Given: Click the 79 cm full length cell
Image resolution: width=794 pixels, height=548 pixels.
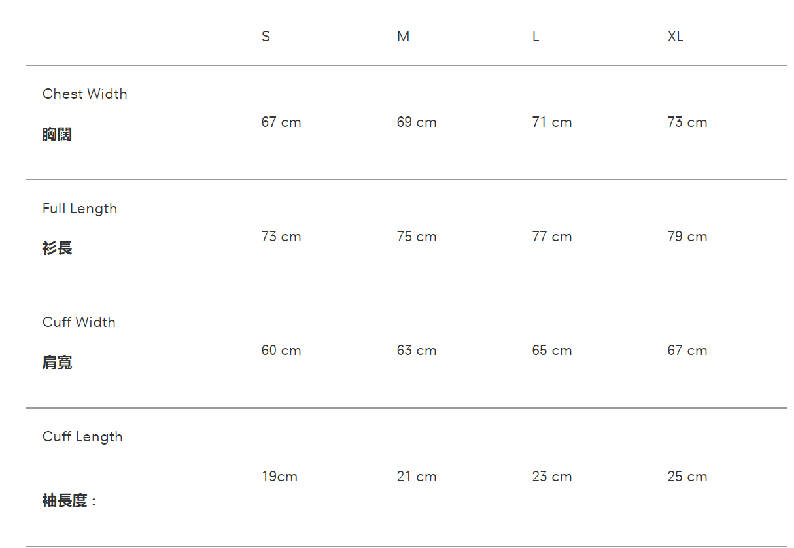Looking at the screenshot, I should (687, 237).
